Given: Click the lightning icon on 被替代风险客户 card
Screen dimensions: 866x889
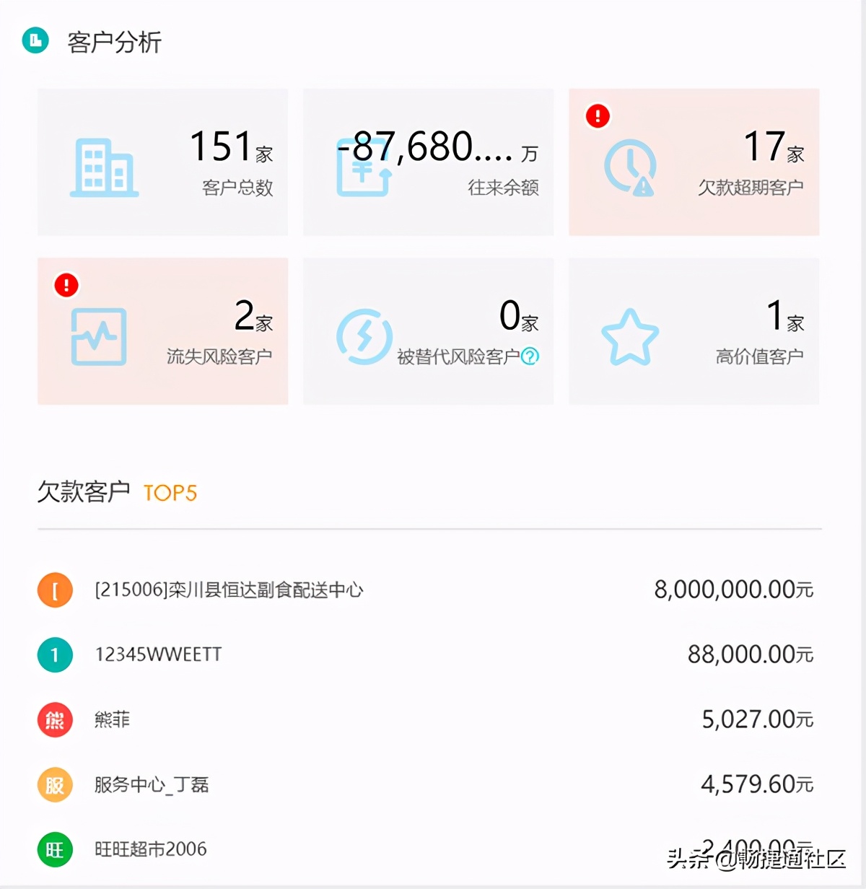Looking at the screenshot, I should click(364, 336).
